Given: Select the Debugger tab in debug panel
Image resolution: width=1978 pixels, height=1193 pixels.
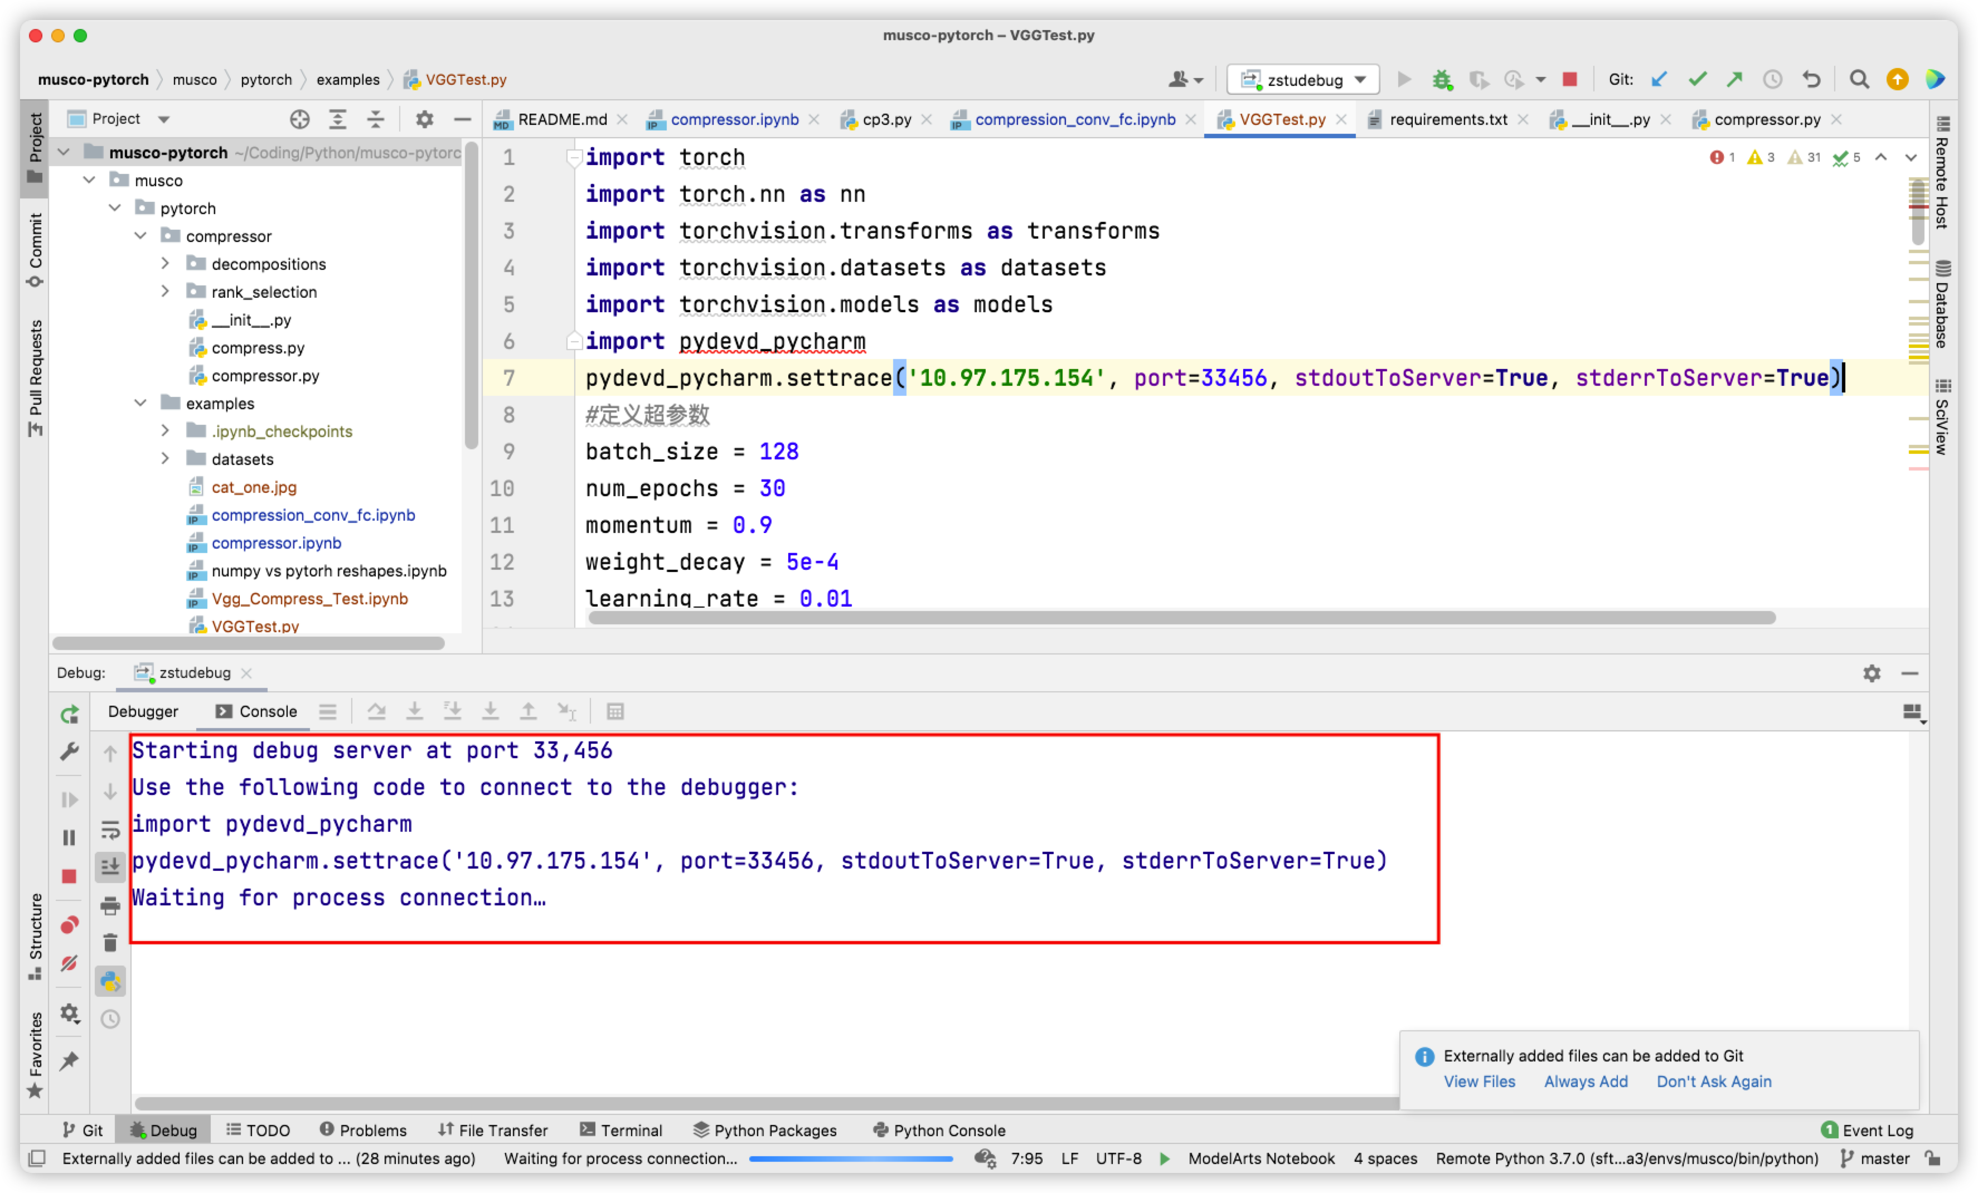Looking at the screenshot, I should 141,710.
